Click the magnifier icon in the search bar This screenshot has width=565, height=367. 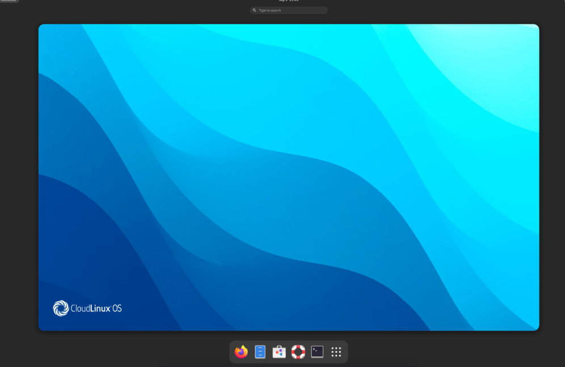coord(254,10)
